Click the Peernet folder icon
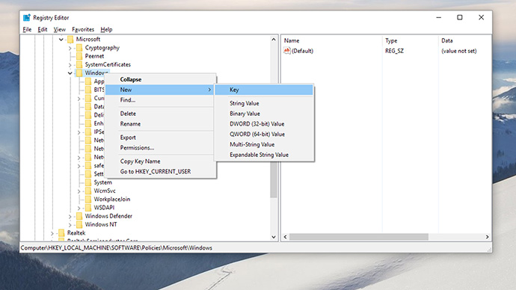The width and height of the screenshot is (516, 290). (79, 56)
